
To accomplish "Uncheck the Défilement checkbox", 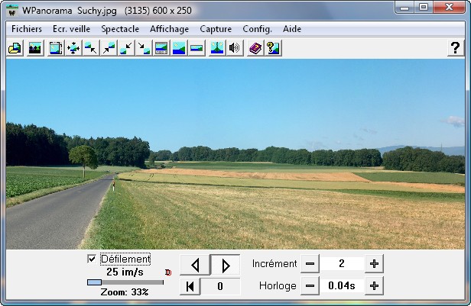I will pos(92,259).
